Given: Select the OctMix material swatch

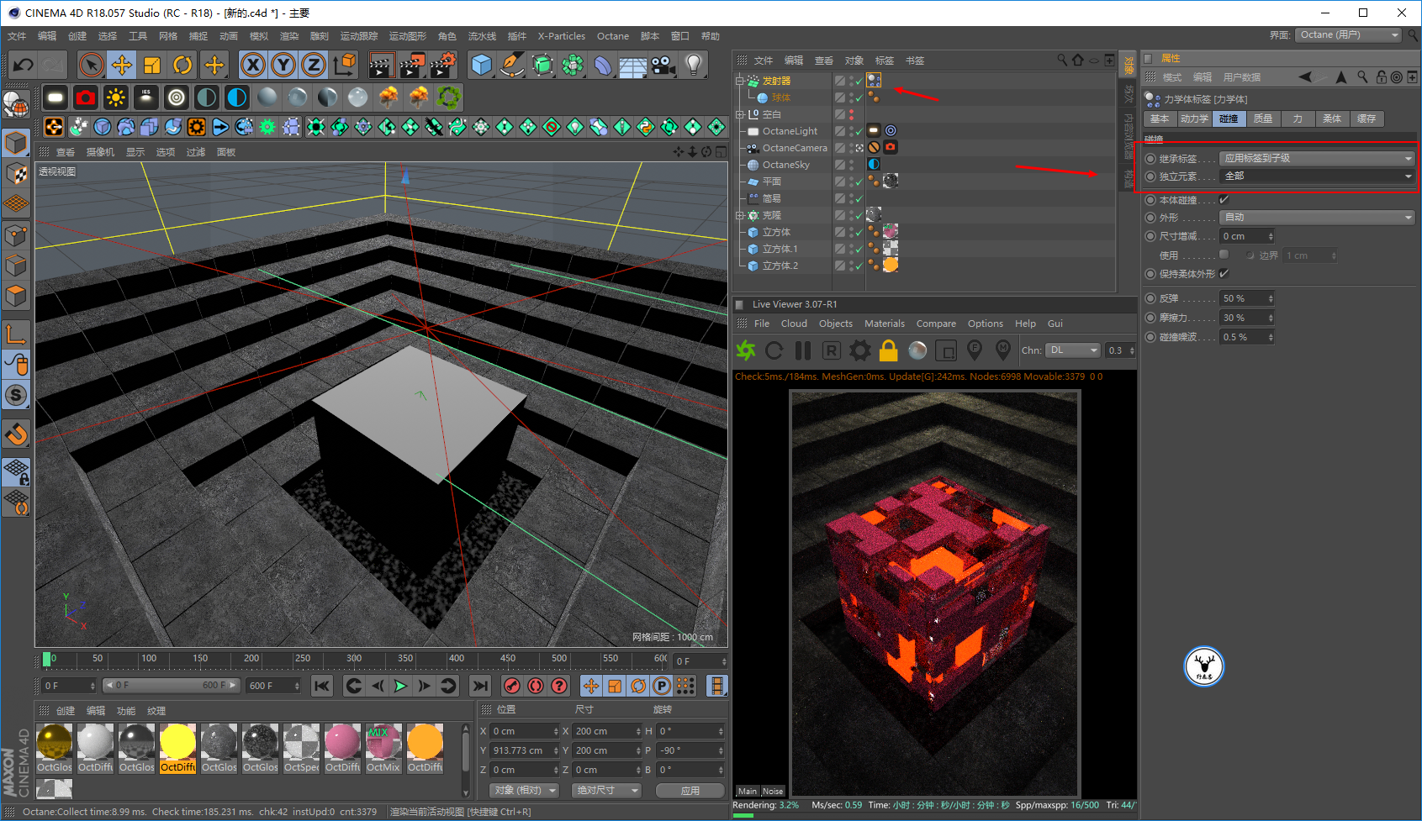Looking at the screenshot, I should coord(383,748).
